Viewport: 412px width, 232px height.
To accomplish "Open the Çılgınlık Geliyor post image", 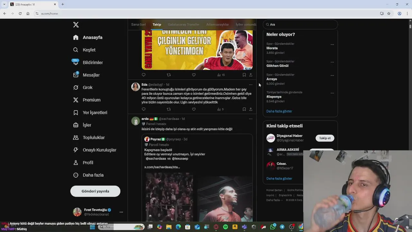I will point(197,50).
